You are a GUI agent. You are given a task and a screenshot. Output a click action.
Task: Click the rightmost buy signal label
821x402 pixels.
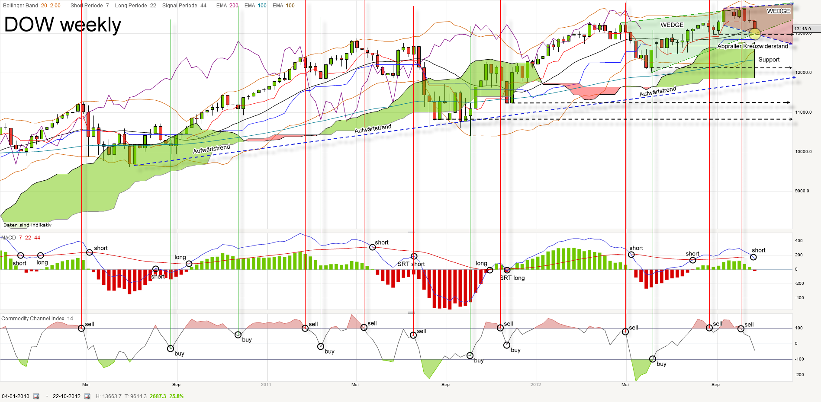[661, 364]
